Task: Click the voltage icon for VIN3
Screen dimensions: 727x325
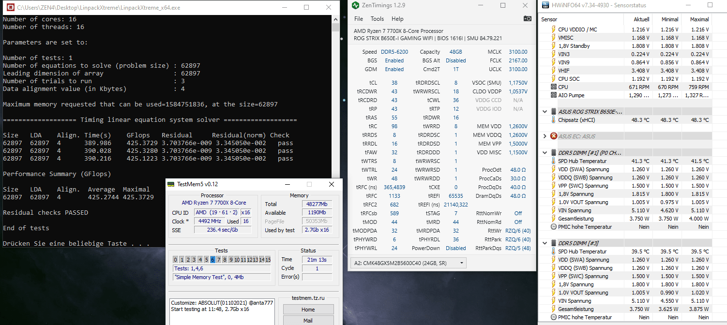Action: [x=554, y=54]
